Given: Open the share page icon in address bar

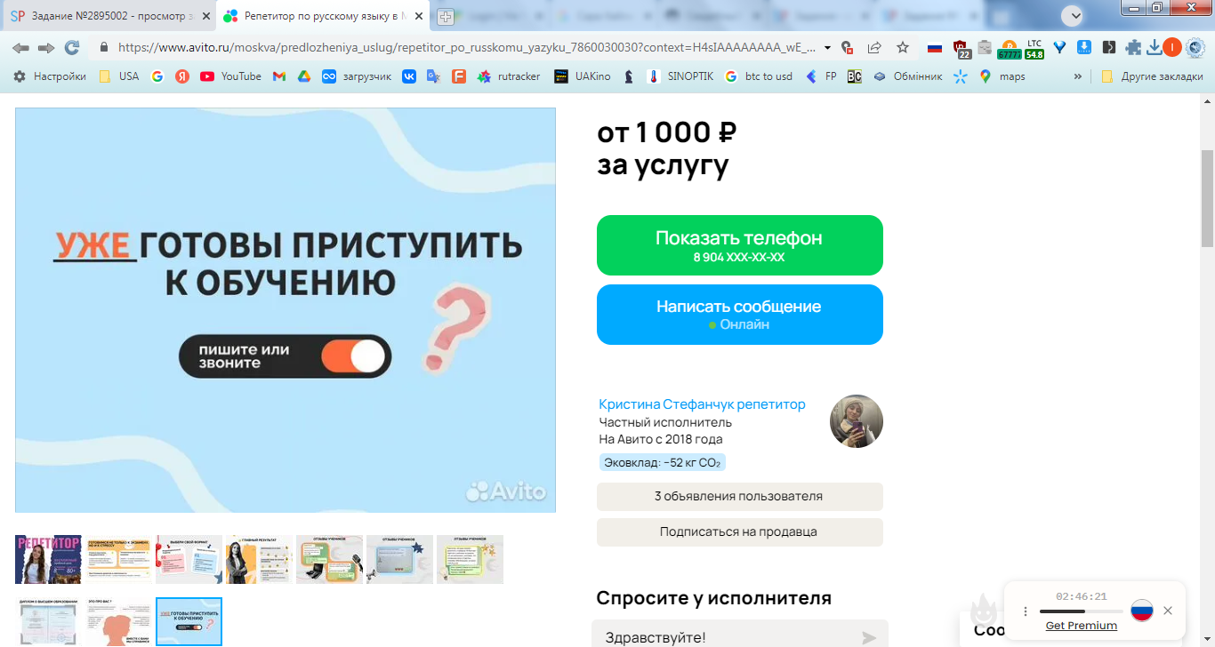Looking at the screenshot, I should tap(875, 48).
